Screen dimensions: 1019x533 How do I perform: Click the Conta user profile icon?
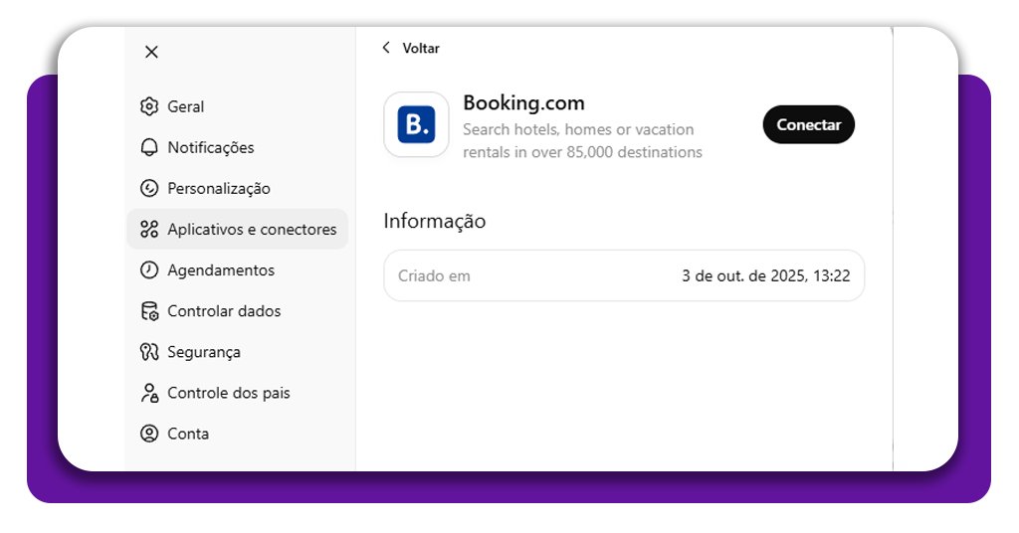pos(149,434)
